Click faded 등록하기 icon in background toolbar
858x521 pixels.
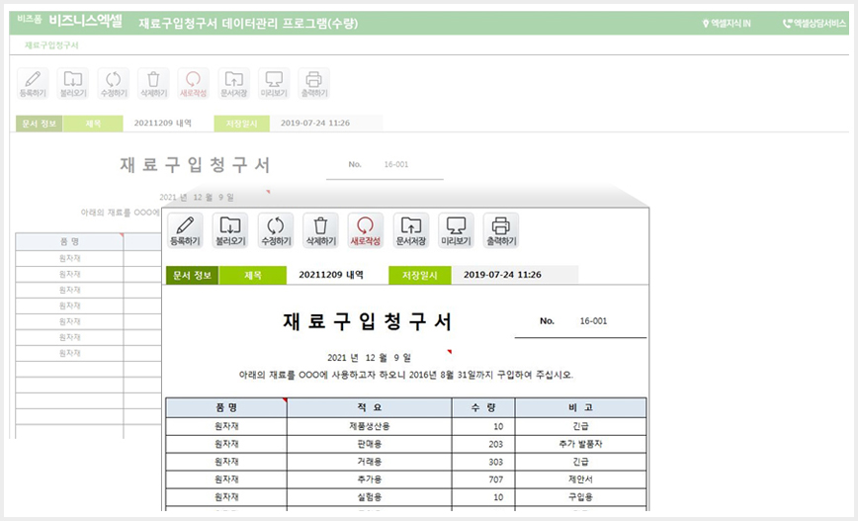(x=33, y=83)
